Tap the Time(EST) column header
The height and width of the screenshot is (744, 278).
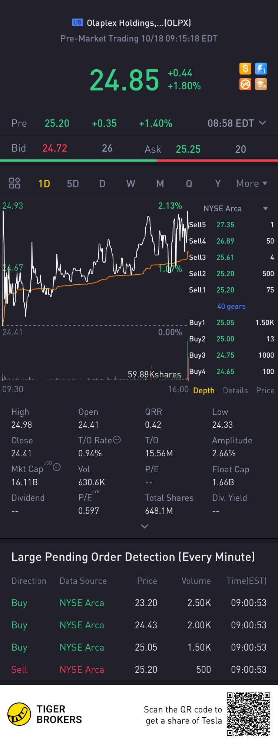coord(246,581)
